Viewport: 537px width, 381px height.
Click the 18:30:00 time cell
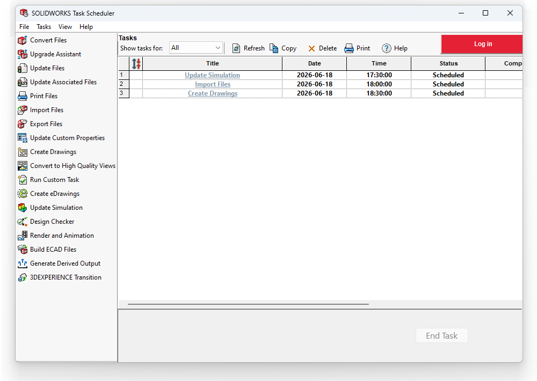pyautogui.click(x=379, y=93)
